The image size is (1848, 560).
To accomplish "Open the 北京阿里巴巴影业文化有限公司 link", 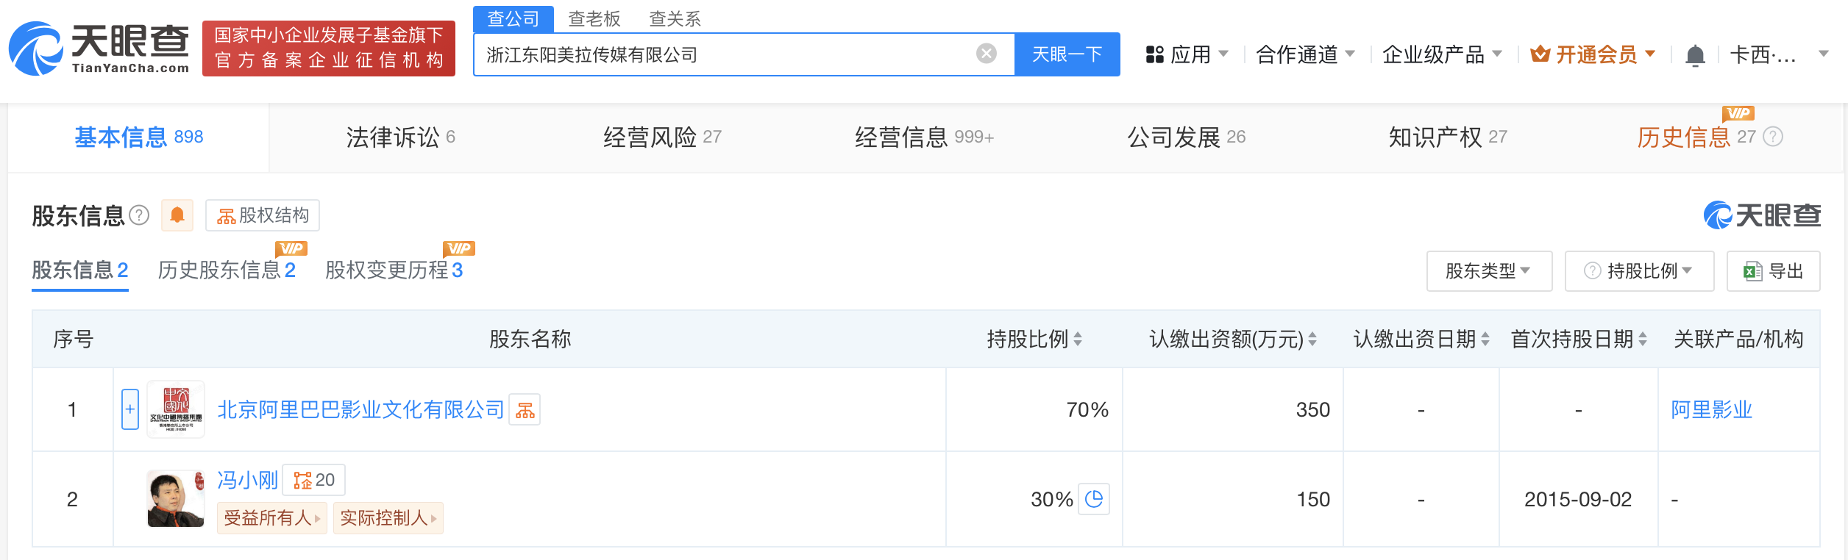I will [360, 409].
